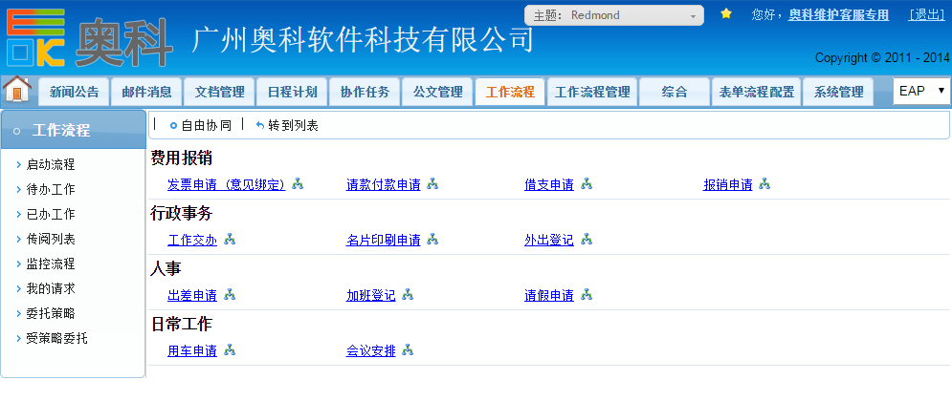952x401 pixels.
Task: Click flowchart icon next to 用车申请
Action: pos(230,351)
